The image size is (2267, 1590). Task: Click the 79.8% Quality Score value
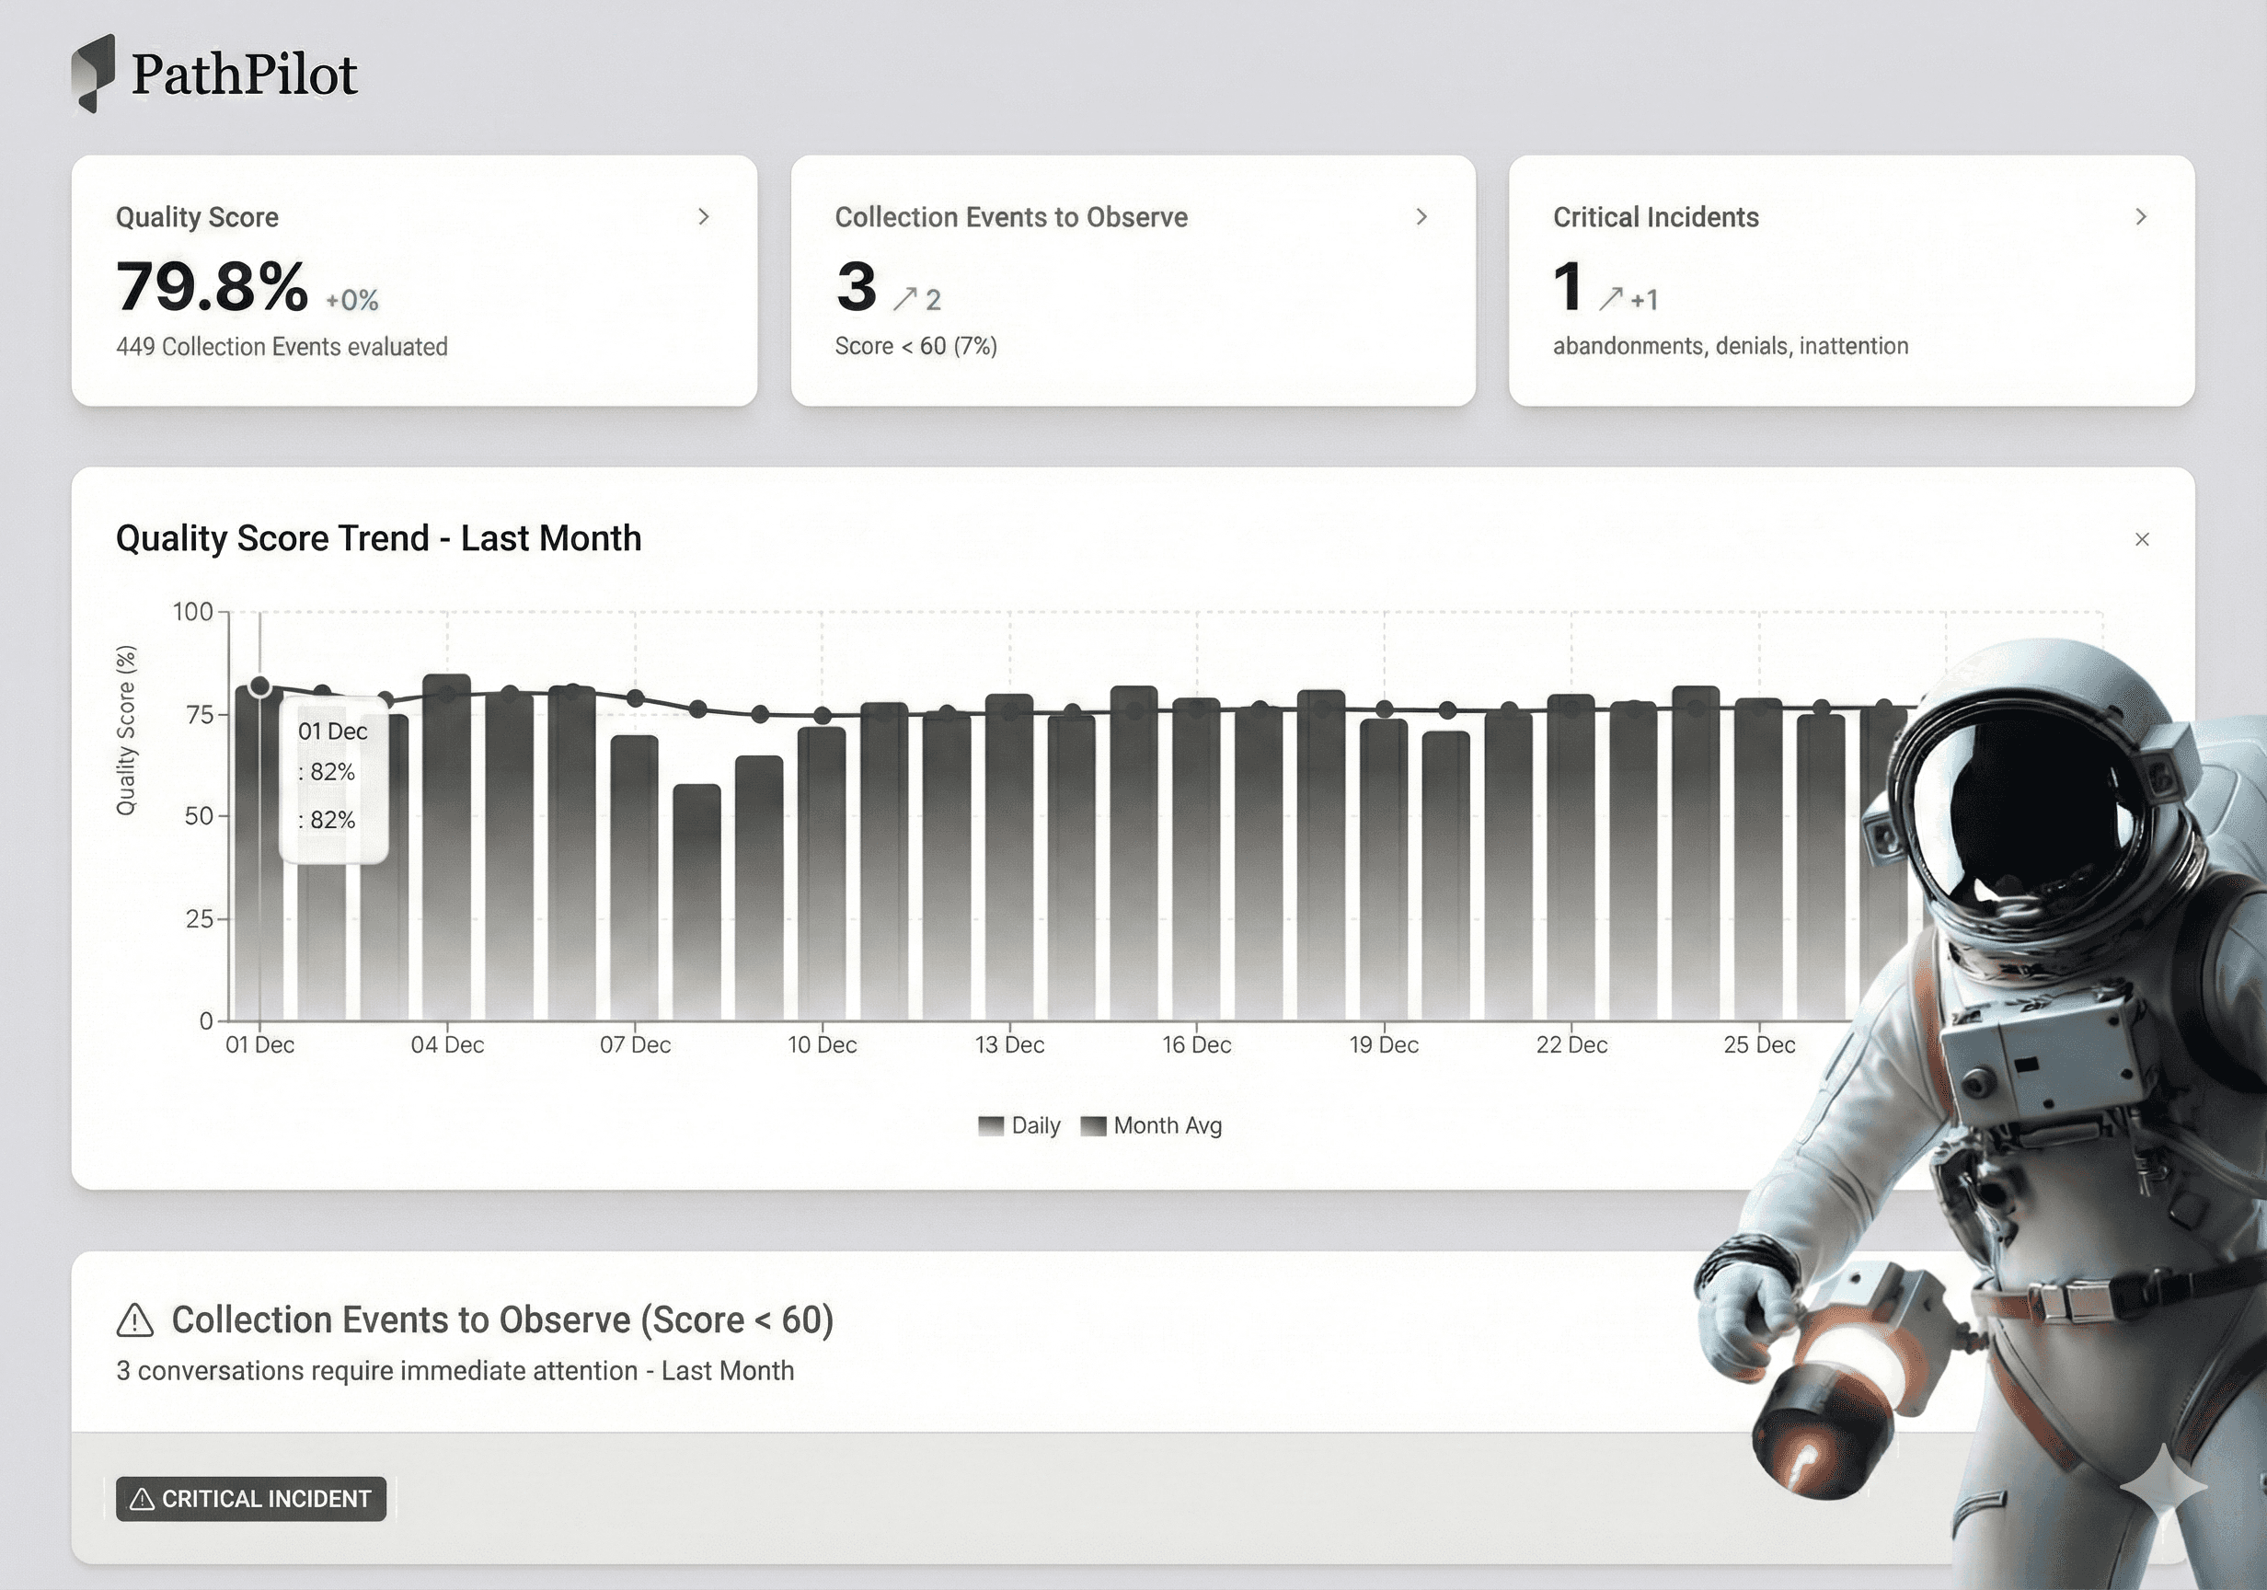[x=212, y=286]
